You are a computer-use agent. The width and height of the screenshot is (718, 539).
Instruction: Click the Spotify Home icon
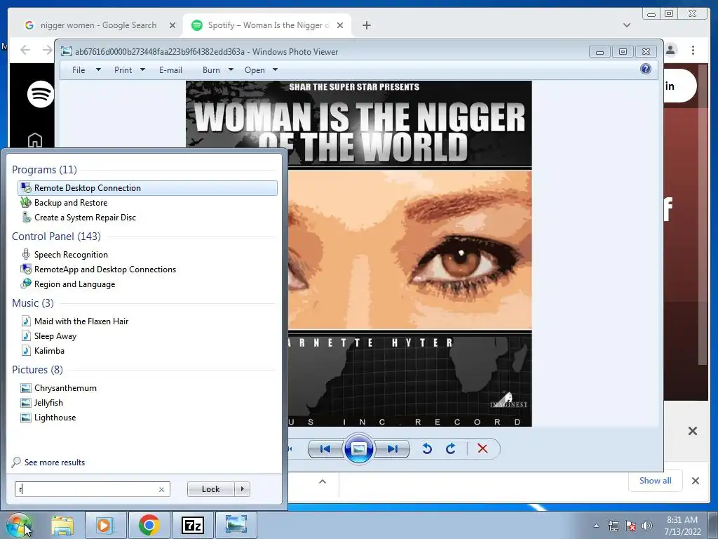pos(35,140)
